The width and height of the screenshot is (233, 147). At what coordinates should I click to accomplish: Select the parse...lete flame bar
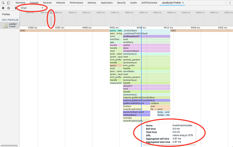[x=116, y=31]
